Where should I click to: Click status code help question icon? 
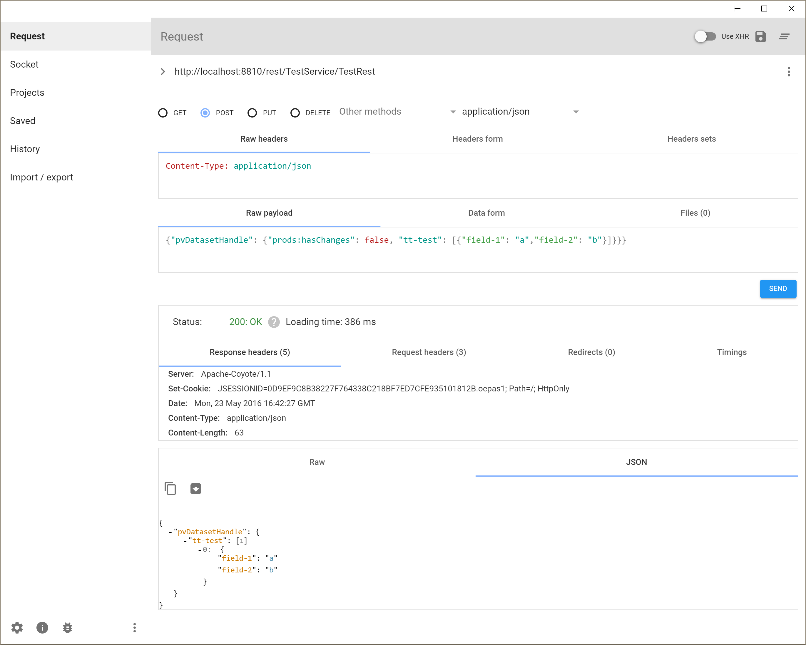pos(274,322)
